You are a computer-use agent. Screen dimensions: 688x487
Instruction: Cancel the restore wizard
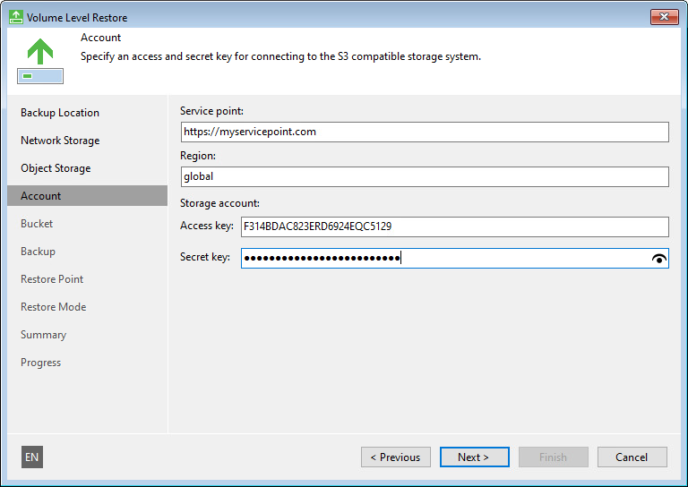coord(632,457)
